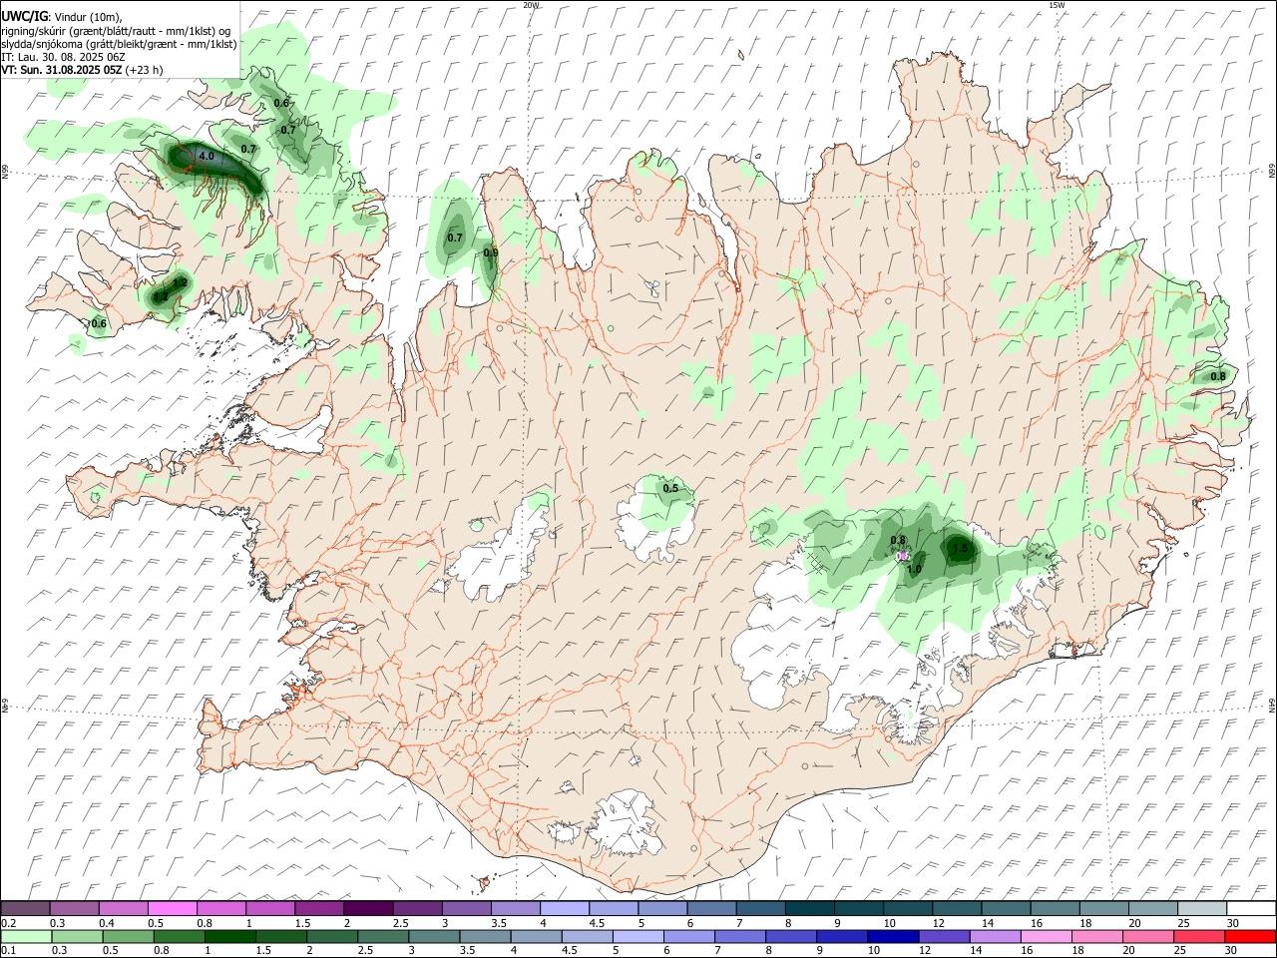
Task: Click the 20W longitude label
Action: coord(531,5)
